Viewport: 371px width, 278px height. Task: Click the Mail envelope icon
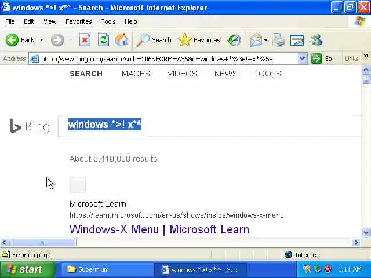click(x=256, y=40)
